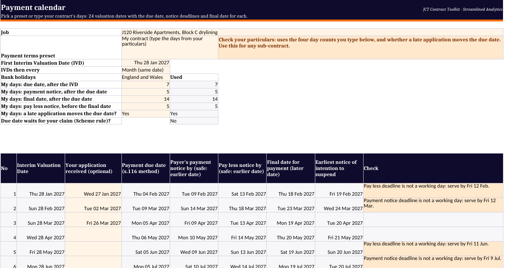Viewport: 508px width, 268px height.
Task: Select IVD cell Sun 28 Feb 2027
Action: pos(41,205)
